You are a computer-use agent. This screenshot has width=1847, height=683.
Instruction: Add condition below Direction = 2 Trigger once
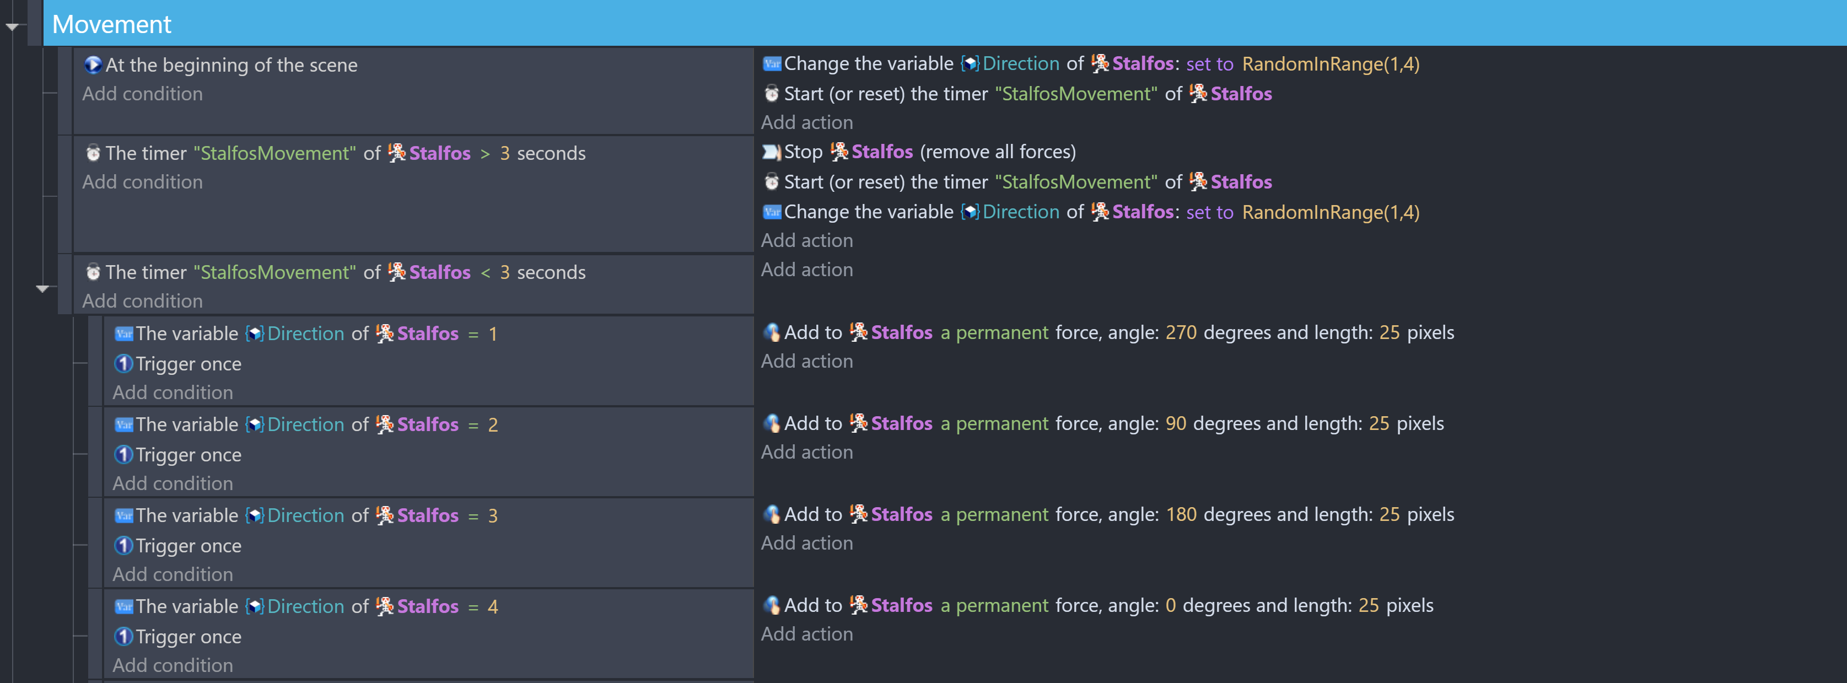point(172,483)
